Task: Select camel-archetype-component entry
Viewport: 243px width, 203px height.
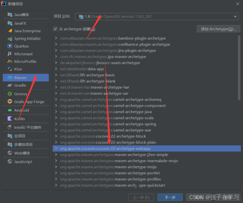Action: click(146, 105)
